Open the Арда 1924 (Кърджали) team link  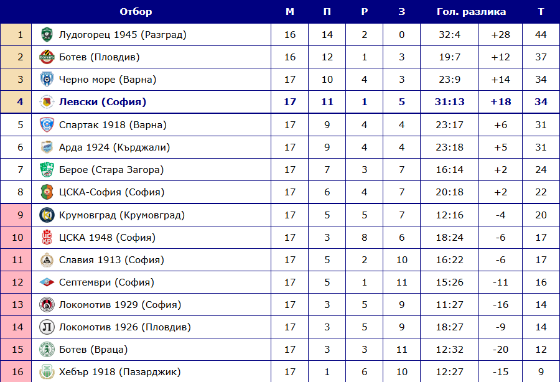tap(114, 147)
